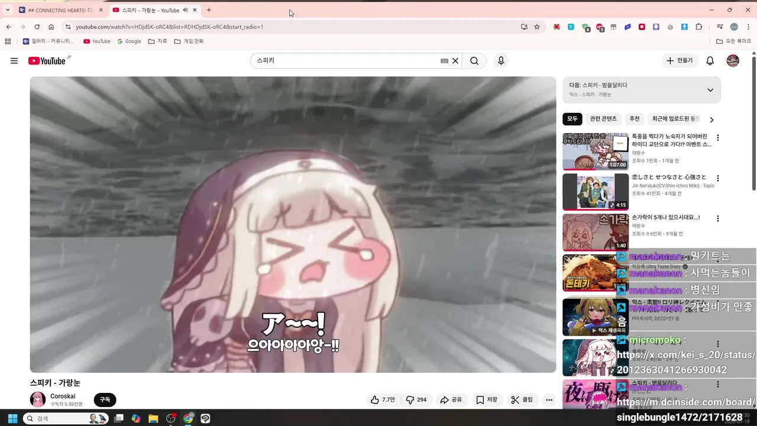
Task: Select the 모두 filter chip
Action: click(x=572, y=119)
